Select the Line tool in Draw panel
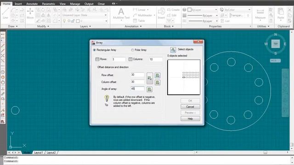Screen dimensions: 294x165 (5, 13)
